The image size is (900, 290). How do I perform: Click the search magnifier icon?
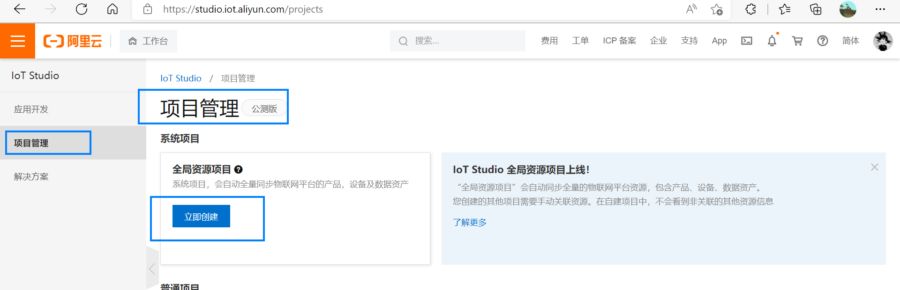(x=403, y=41)
